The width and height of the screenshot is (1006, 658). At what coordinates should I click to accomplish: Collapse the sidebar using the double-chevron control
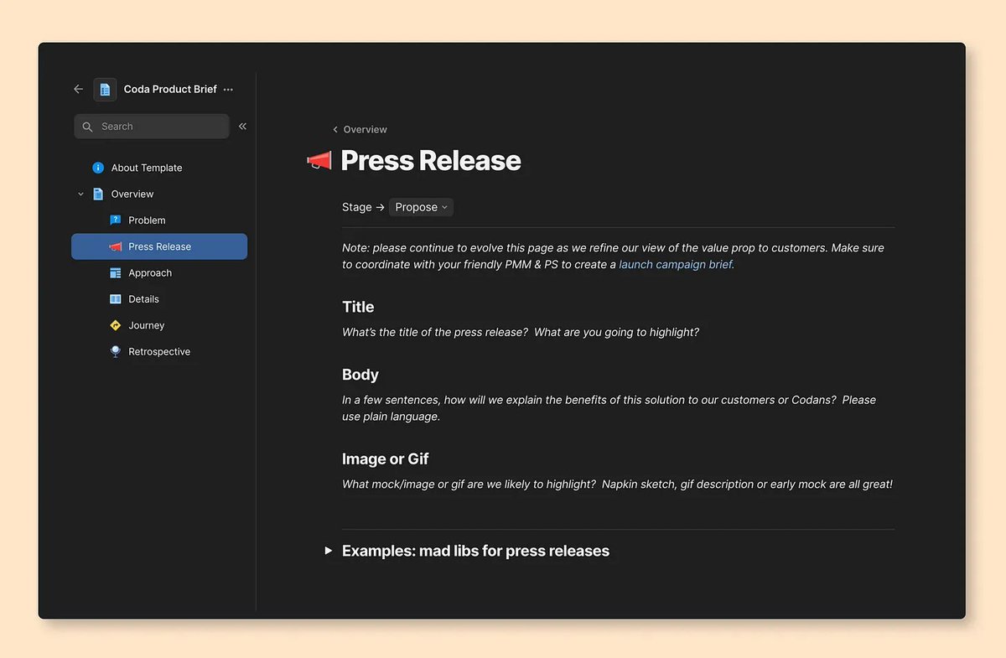[x=242, y=126]
